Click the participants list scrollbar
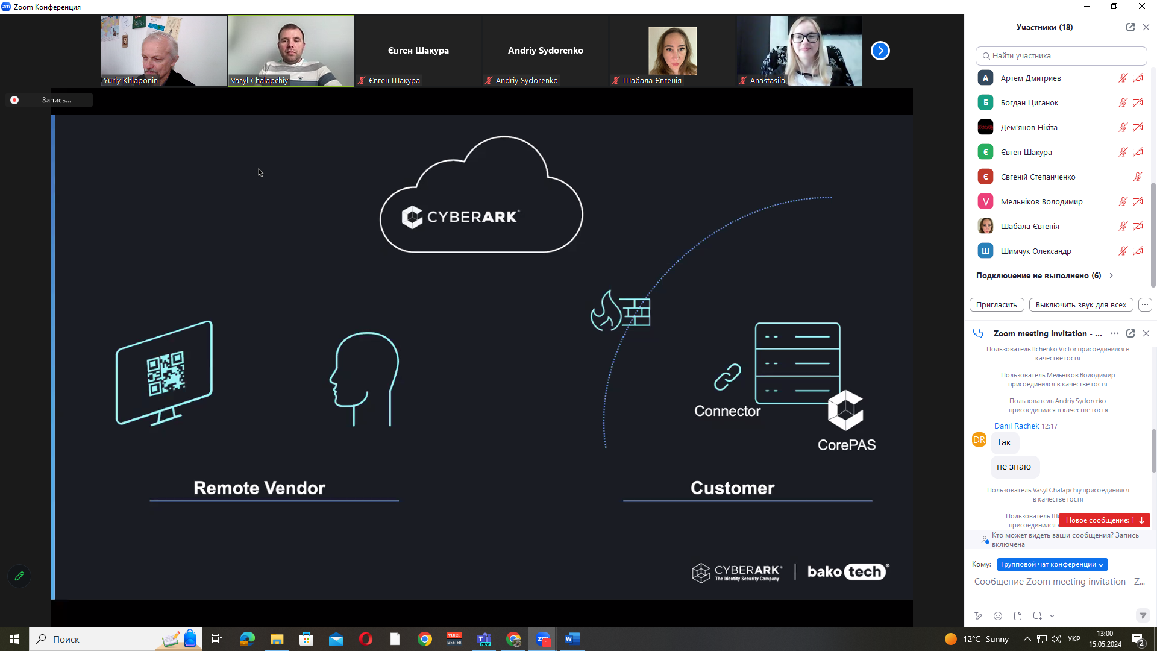The image size is (1157, 651). pyautogui.click(x=1153, y=234)
